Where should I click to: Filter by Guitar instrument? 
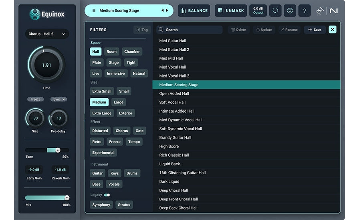point(97,173)
